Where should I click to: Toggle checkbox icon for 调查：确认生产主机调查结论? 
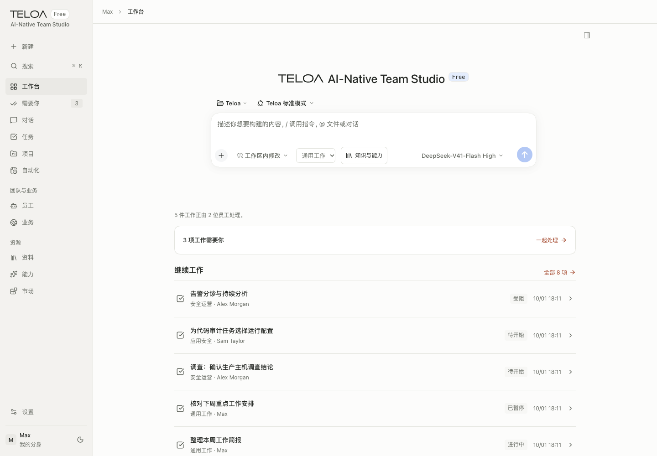pyautogui.click(x=180, y=372)
